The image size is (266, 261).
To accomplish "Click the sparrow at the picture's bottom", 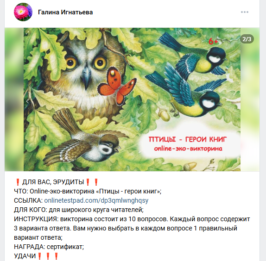I will pyautogui.click(x=85, y=138).
